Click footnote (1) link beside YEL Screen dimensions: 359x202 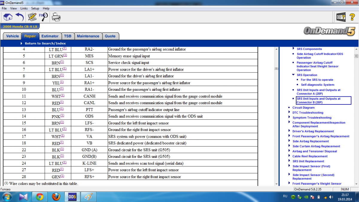[x=62, y=82]
